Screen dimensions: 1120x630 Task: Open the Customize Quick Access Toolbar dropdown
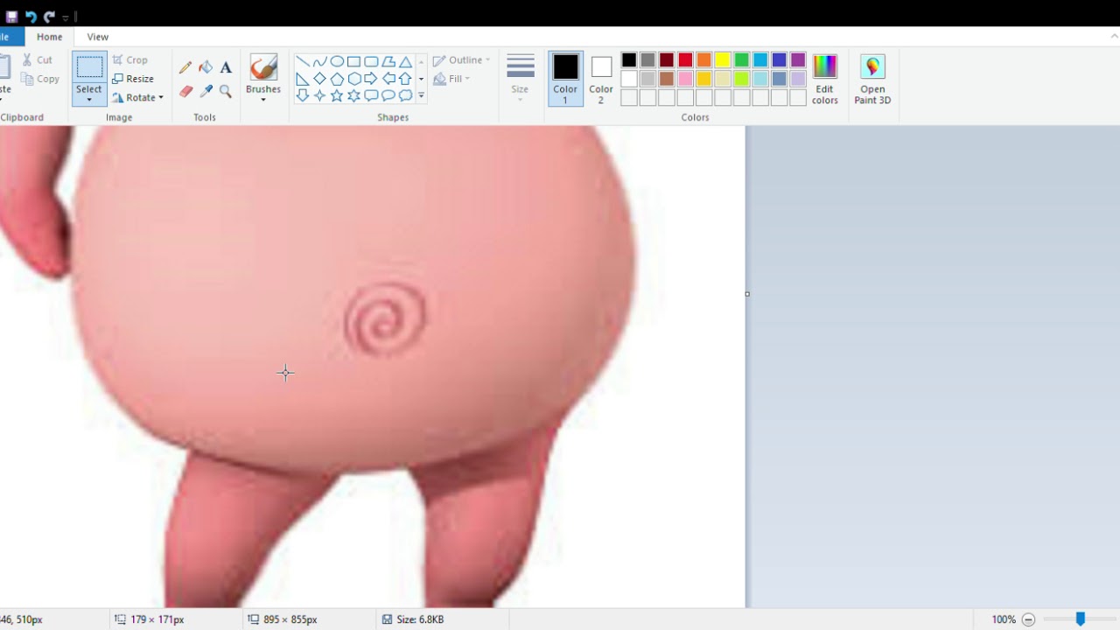66,17
